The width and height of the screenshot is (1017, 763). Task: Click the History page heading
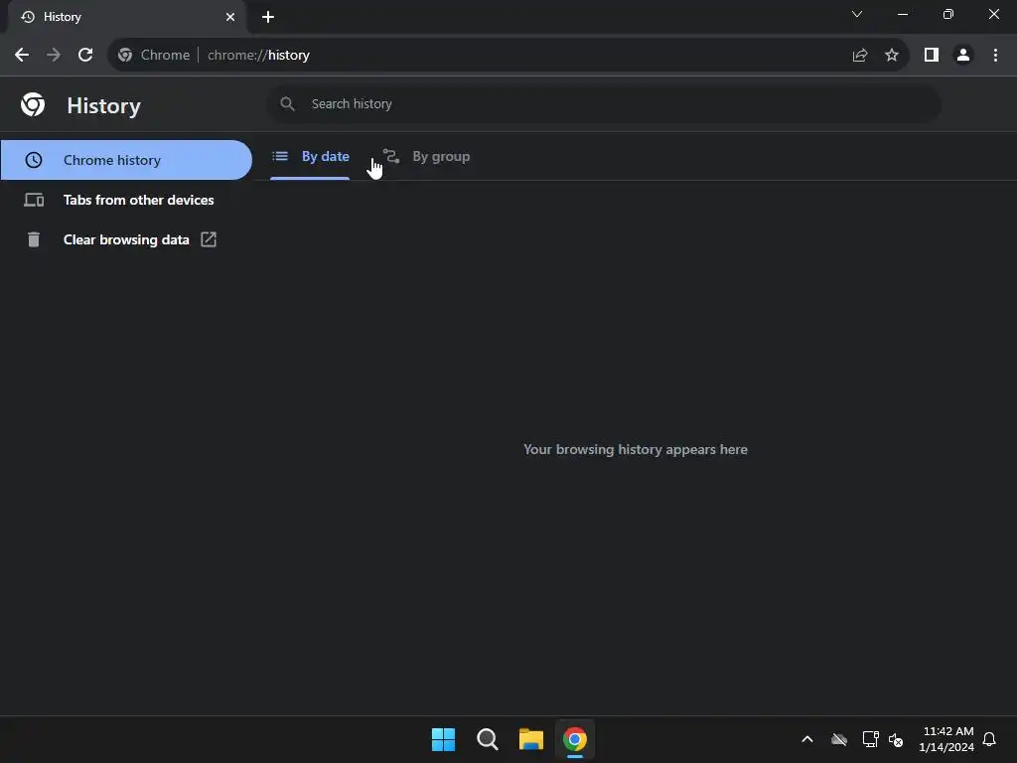click(103, 105)
